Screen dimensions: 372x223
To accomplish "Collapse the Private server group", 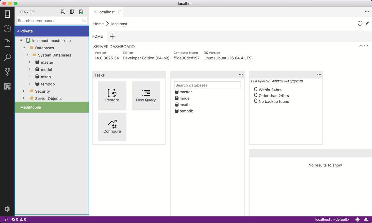I will pyautogui.click(x=18, y=31).
